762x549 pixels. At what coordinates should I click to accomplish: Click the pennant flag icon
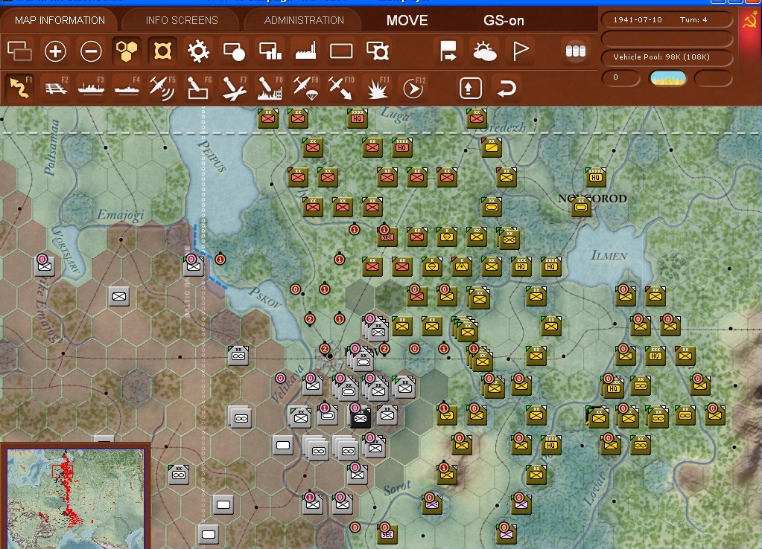(x=521, y=51)
